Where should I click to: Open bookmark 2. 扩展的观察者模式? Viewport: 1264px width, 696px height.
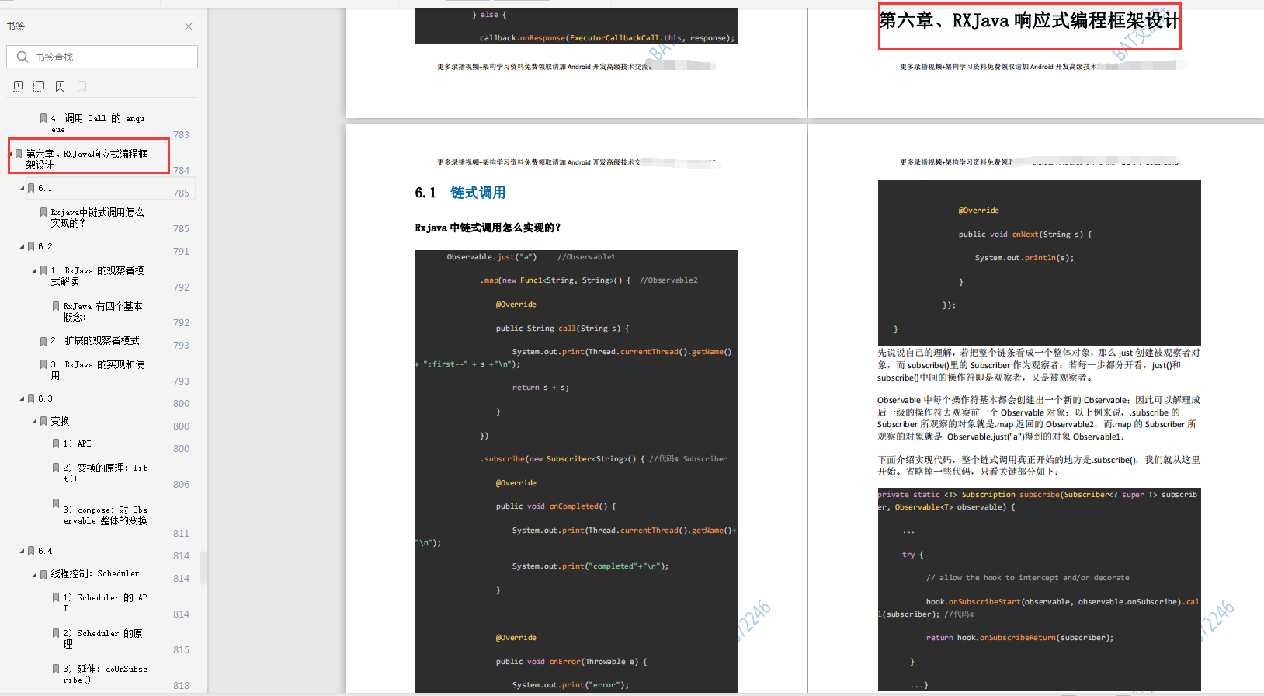click(95, 340)
